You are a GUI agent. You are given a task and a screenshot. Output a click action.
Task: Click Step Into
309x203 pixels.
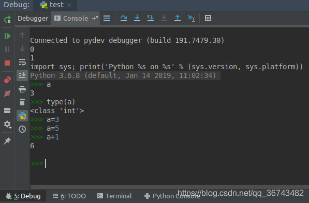point(137,18)
